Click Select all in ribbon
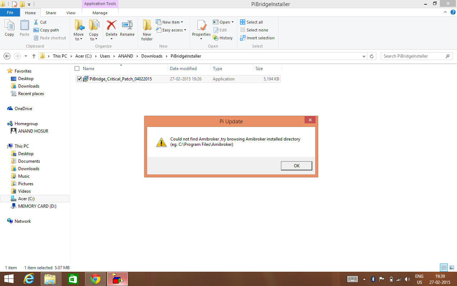 pyautogui.click(x=251, y=22)
